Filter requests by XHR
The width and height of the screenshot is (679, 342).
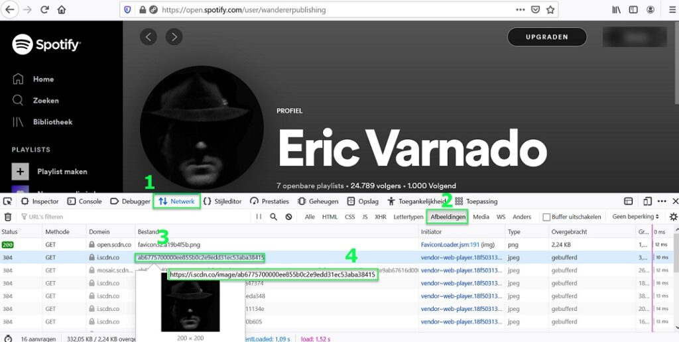tap(380, 217)
